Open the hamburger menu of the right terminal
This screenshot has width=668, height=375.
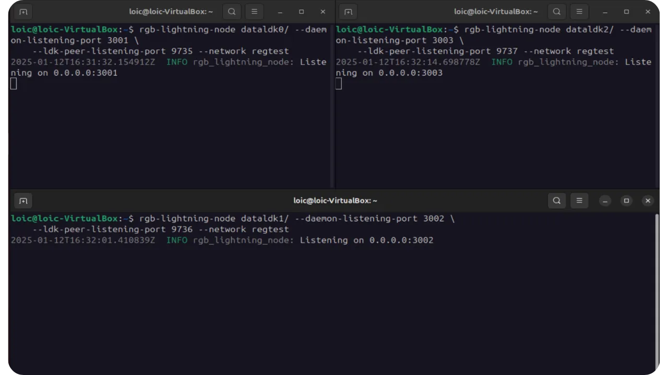point(579,11)
